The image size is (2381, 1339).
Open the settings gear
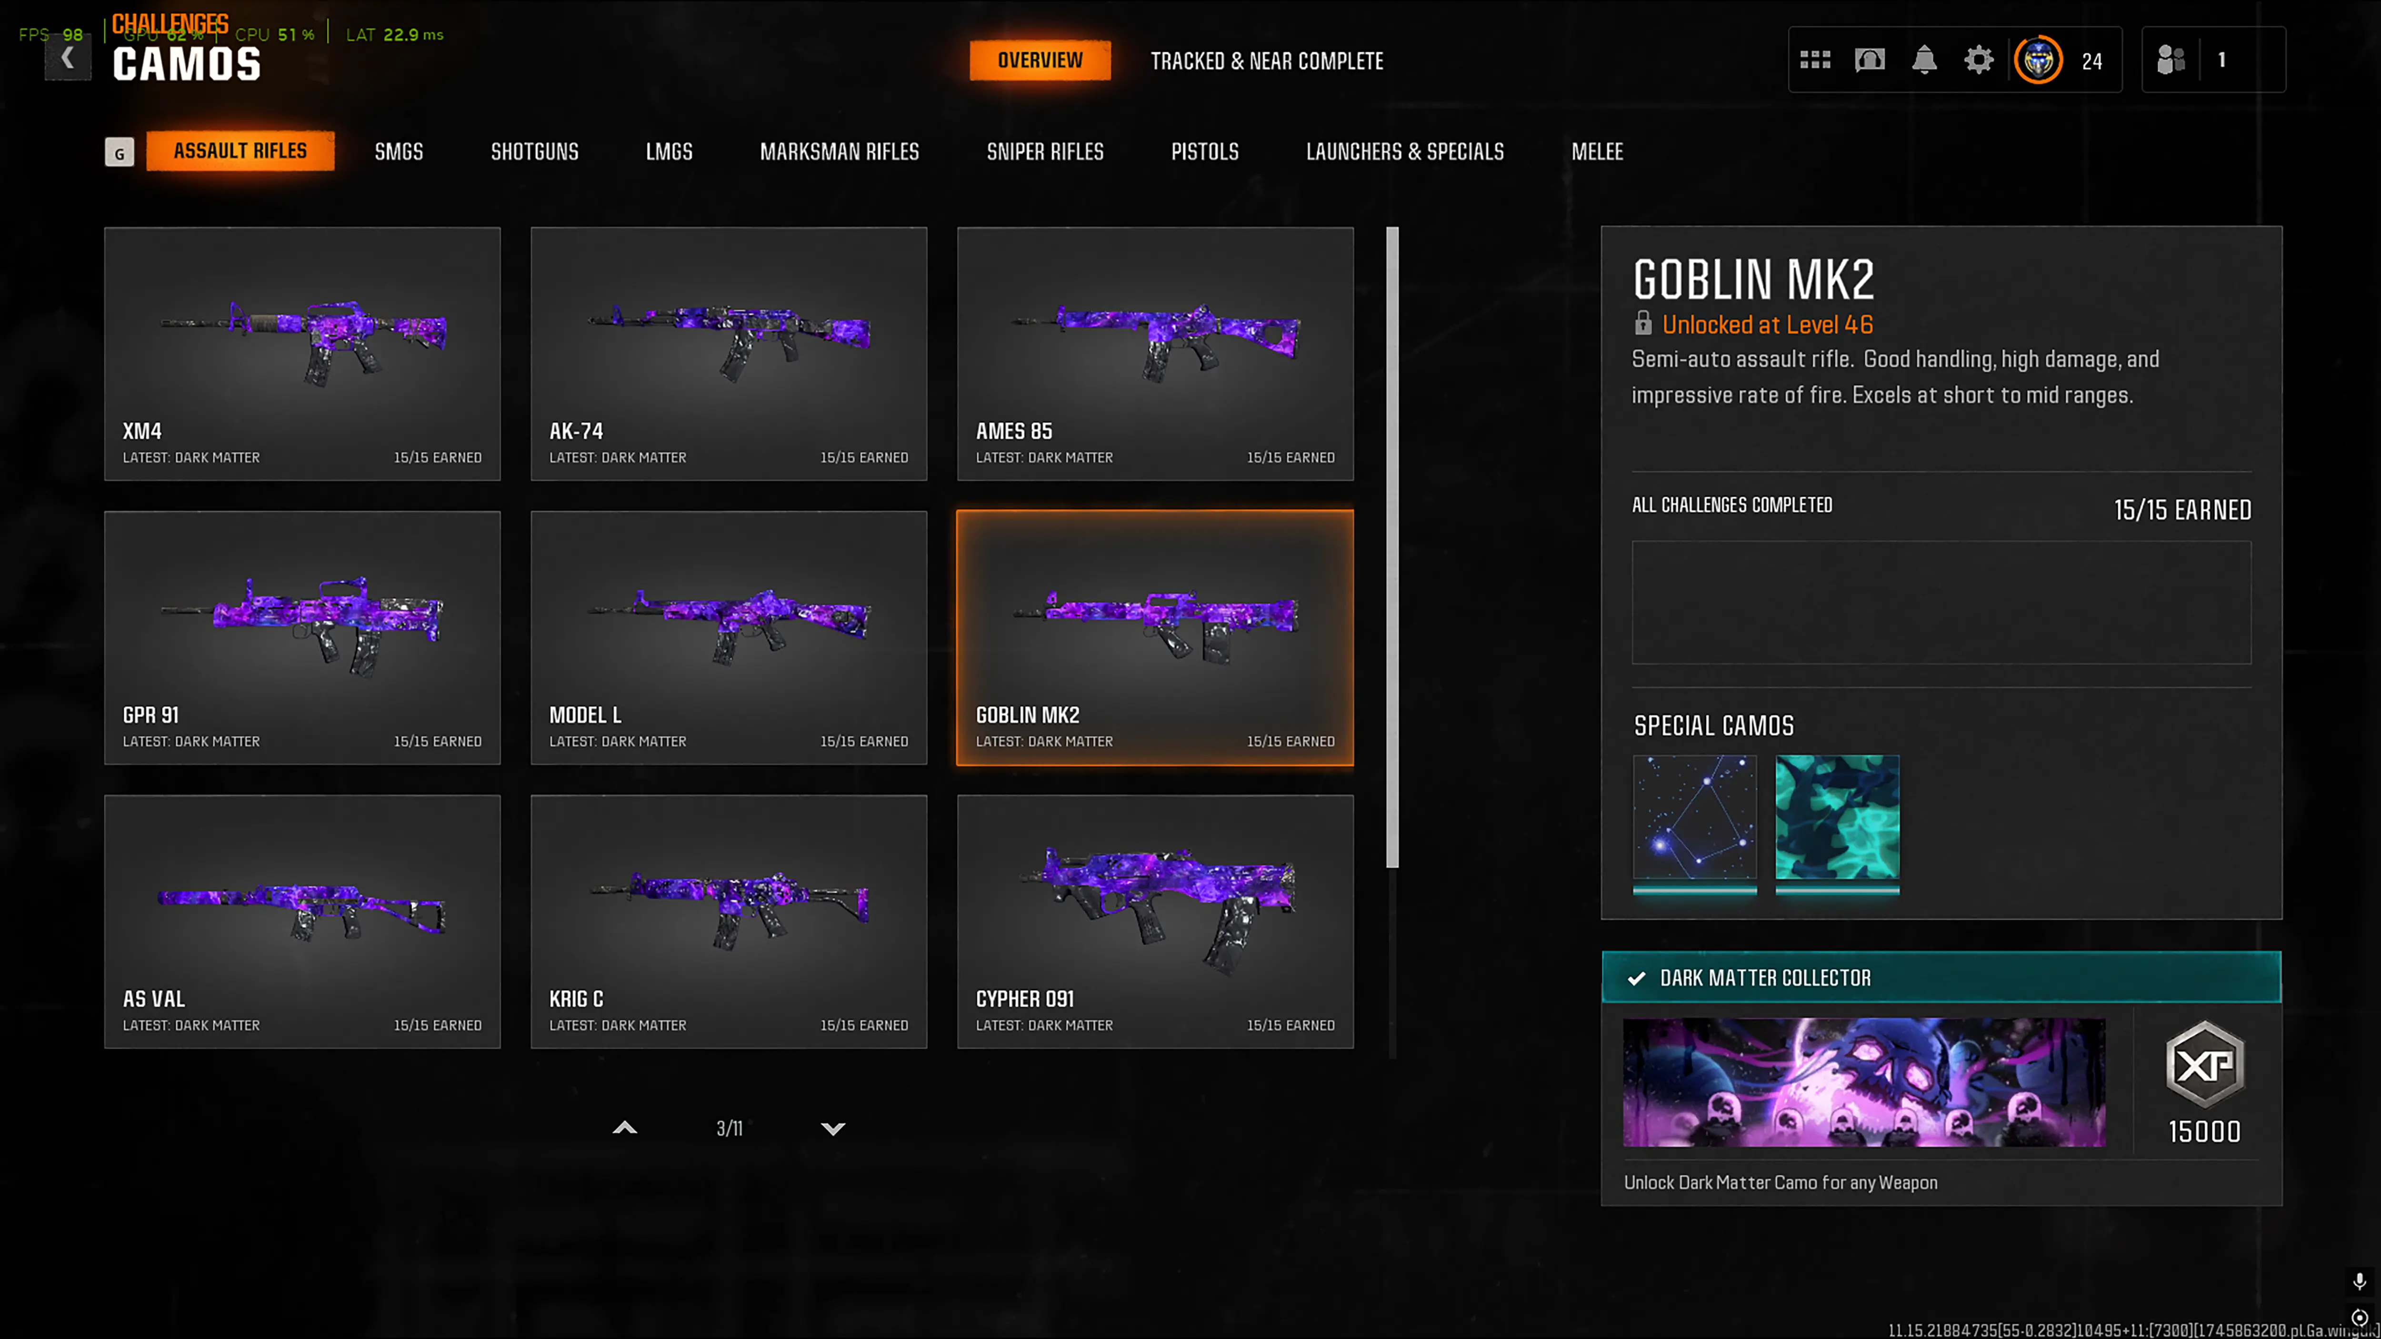[1978, 60]
